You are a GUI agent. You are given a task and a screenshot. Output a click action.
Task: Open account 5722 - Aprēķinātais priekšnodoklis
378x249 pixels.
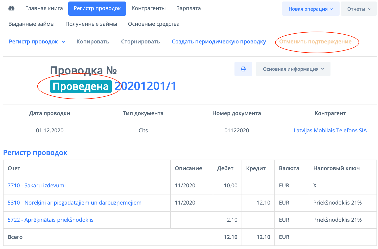pos(51,220)
